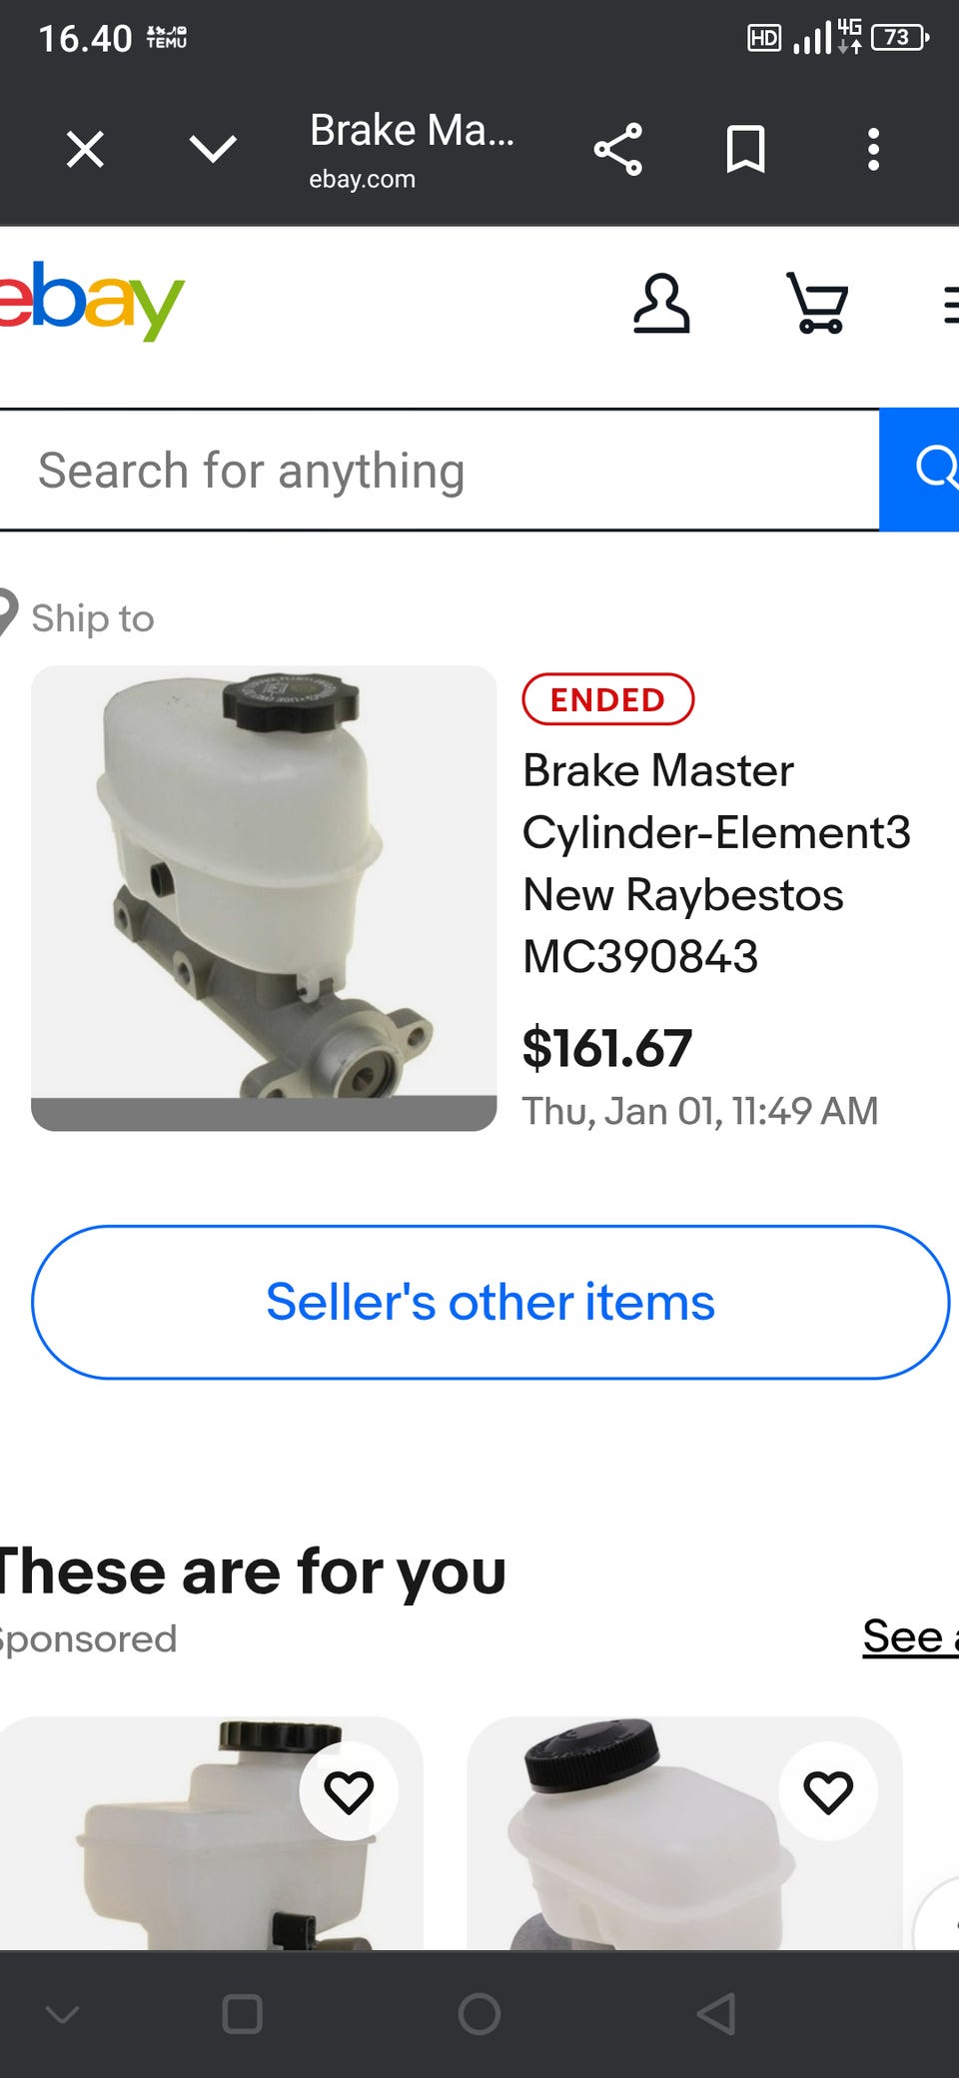Viewport: 959px width, 2078px height.
Task: Bookmark the current page
Action: tap(745, 150)
